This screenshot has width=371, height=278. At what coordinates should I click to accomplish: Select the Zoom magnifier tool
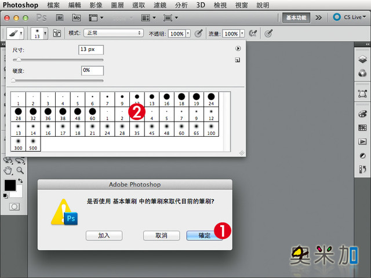(x=20, y=170)
